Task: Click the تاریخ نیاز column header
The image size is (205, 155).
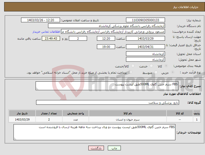Action: [22, 113]
